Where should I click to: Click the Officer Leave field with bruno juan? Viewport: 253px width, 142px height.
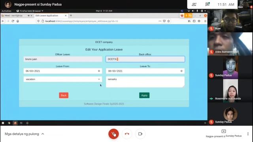pos(63,59)
